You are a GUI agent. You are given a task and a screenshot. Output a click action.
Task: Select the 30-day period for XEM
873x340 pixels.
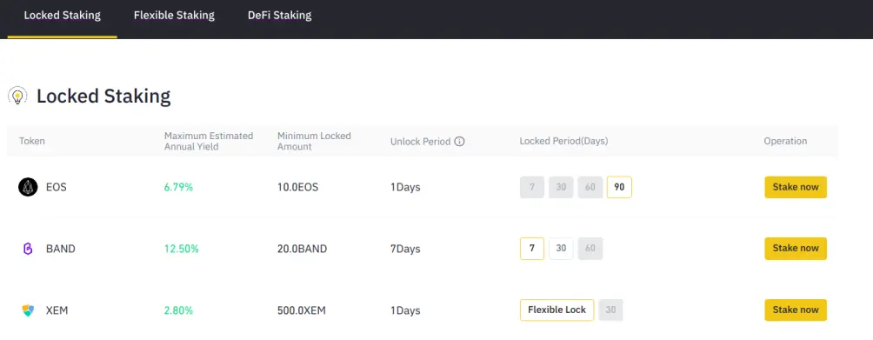click(610, 310)
